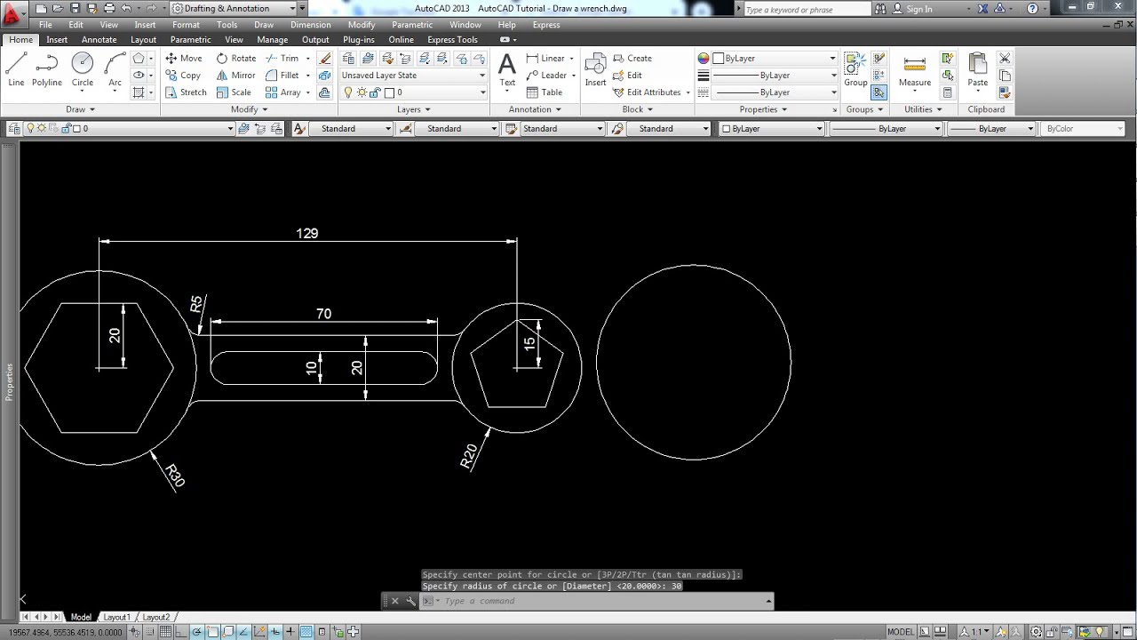Click the Measure utility
1137x640 pixels.
(x=915, y=70)
